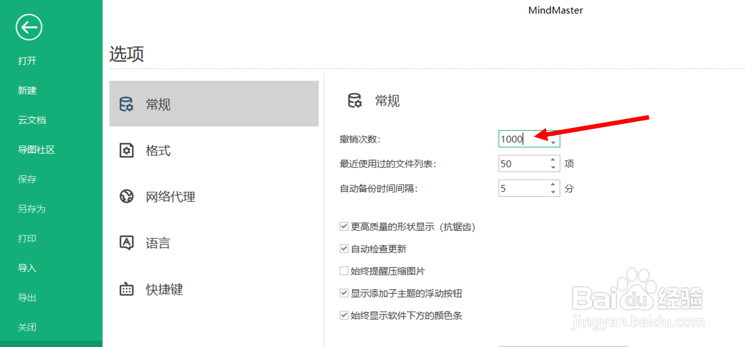Click 关闭 in the sidebar
745x347 pixels.
27,327
